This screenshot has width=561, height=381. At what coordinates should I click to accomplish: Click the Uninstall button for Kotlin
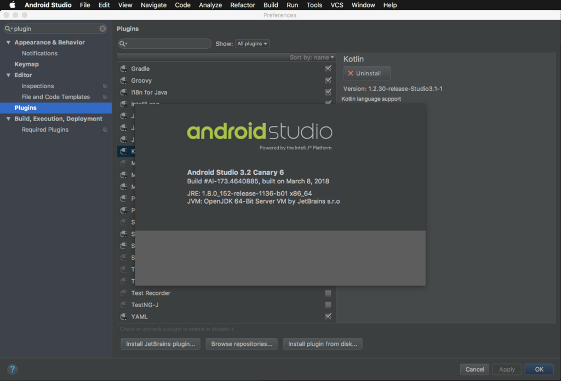(367, 73)
